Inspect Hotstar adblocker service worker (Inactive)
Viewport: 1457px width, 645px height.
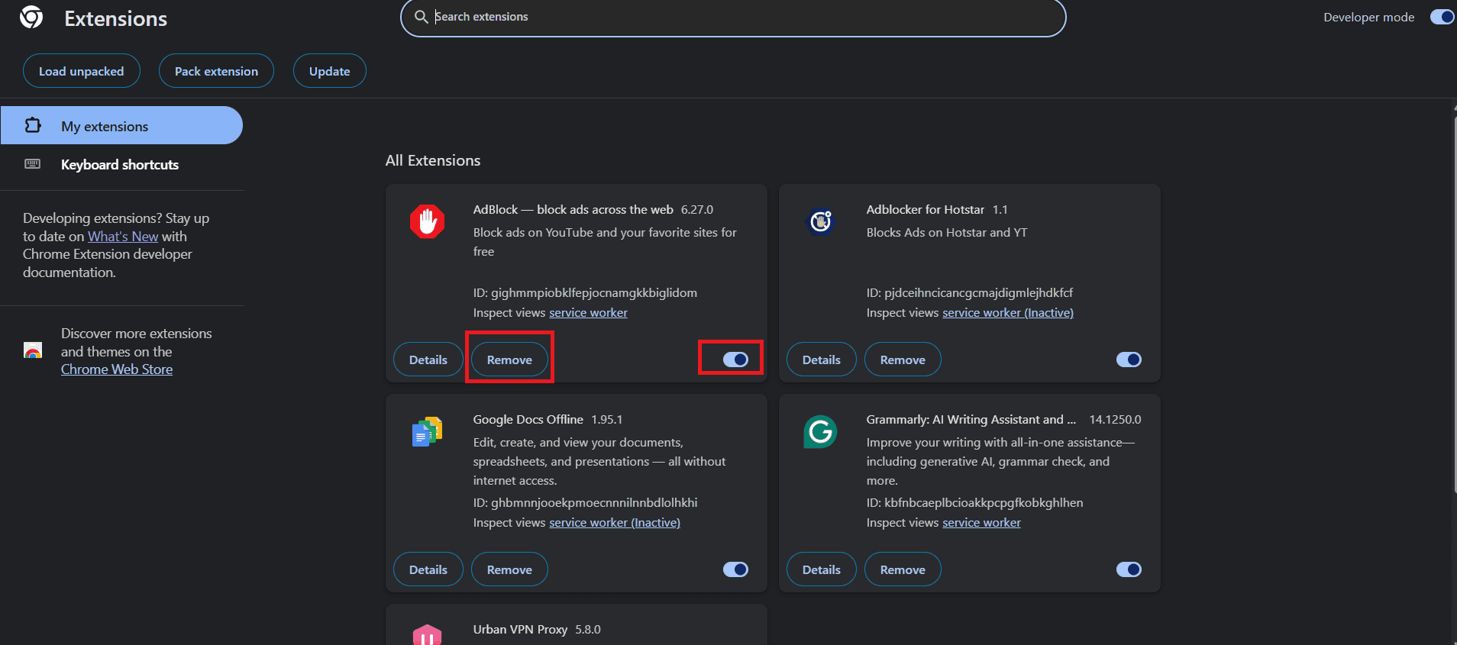[1008, 313]
